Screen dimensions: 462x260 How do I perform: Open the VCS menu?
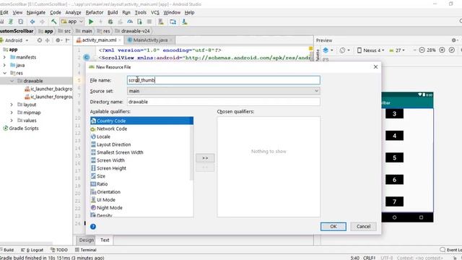[155, 12]
